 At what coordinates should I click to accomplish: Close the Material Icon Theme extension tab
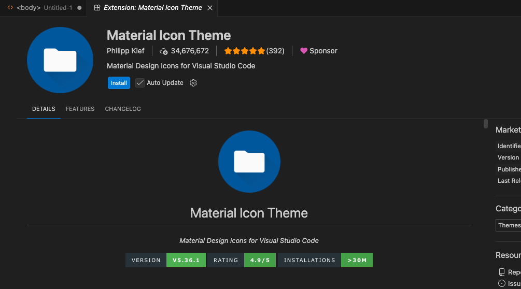(x=210, y=8)
